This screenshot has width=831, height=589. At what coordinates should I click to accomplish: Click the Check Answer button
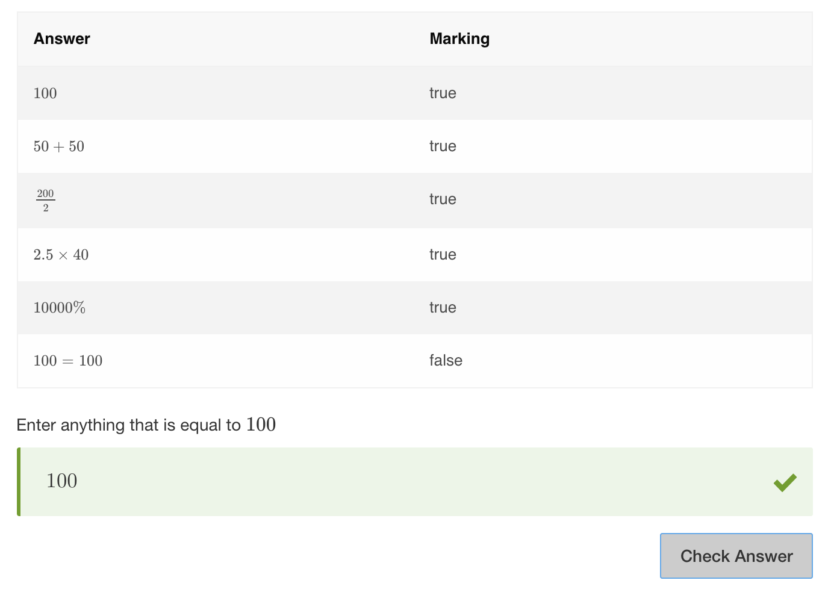(x=736, y=556)
